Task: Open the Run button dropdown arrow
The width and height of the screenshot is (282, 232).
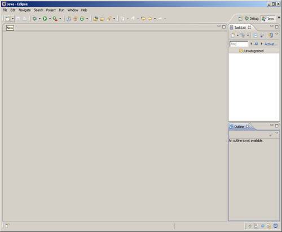Action: pyautogui.click(x=50, y=19)
